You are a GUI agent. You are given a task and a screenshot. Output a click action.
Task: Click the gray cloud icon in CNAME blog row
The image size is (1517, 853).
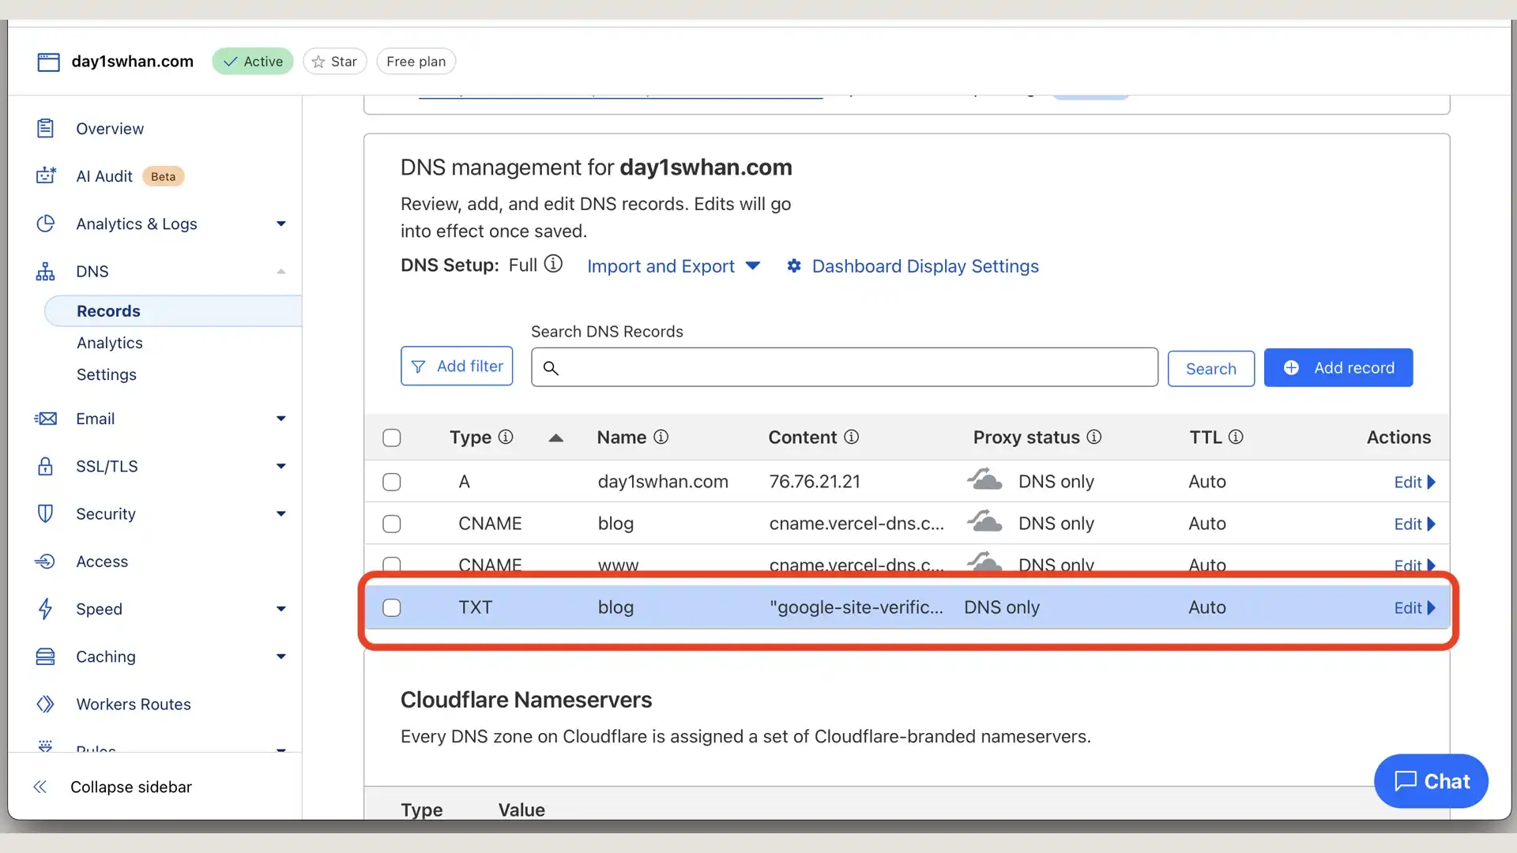984,521
